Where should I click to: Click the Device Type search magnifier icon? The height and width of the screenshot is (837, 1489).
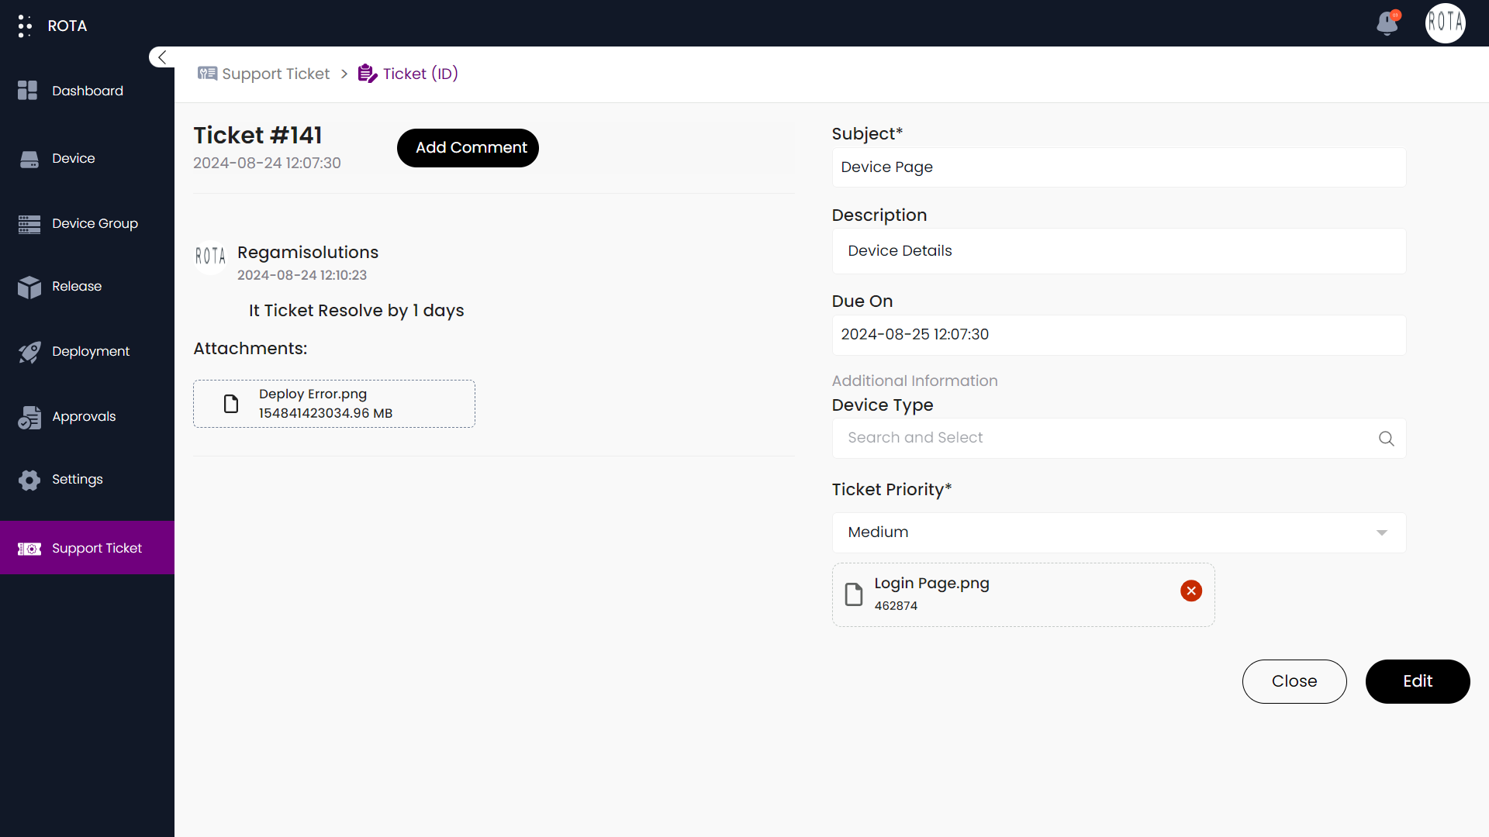(1387, 439)
